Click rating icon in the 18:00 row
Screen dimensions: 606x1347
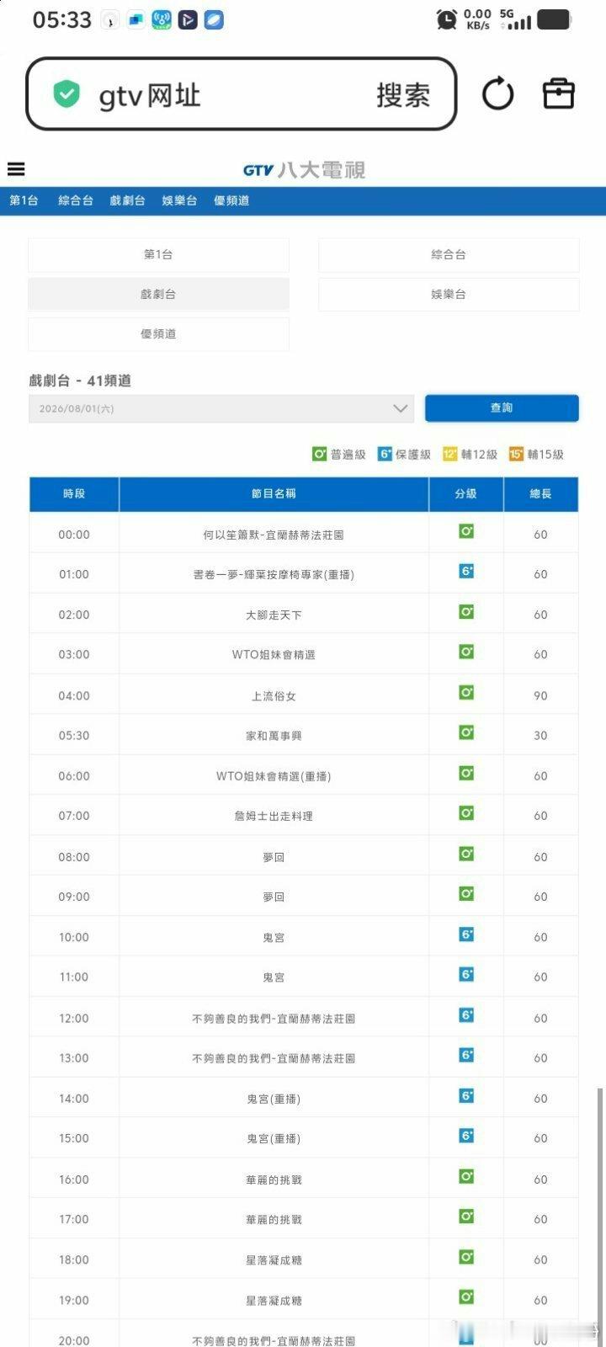[466, 1256]
